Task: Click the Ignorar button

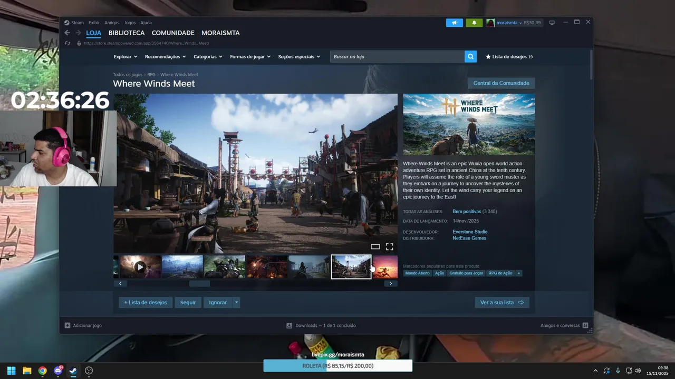Action: click(218, 302)
